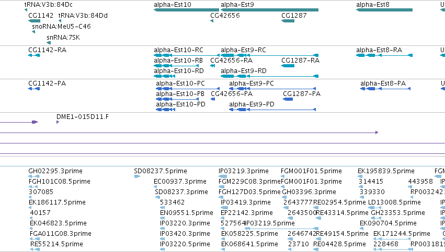This screenshot has height=252, width=445.
Task: Select the snoRNA:MeU5-C46 feature label
Action: coord(61,26)
